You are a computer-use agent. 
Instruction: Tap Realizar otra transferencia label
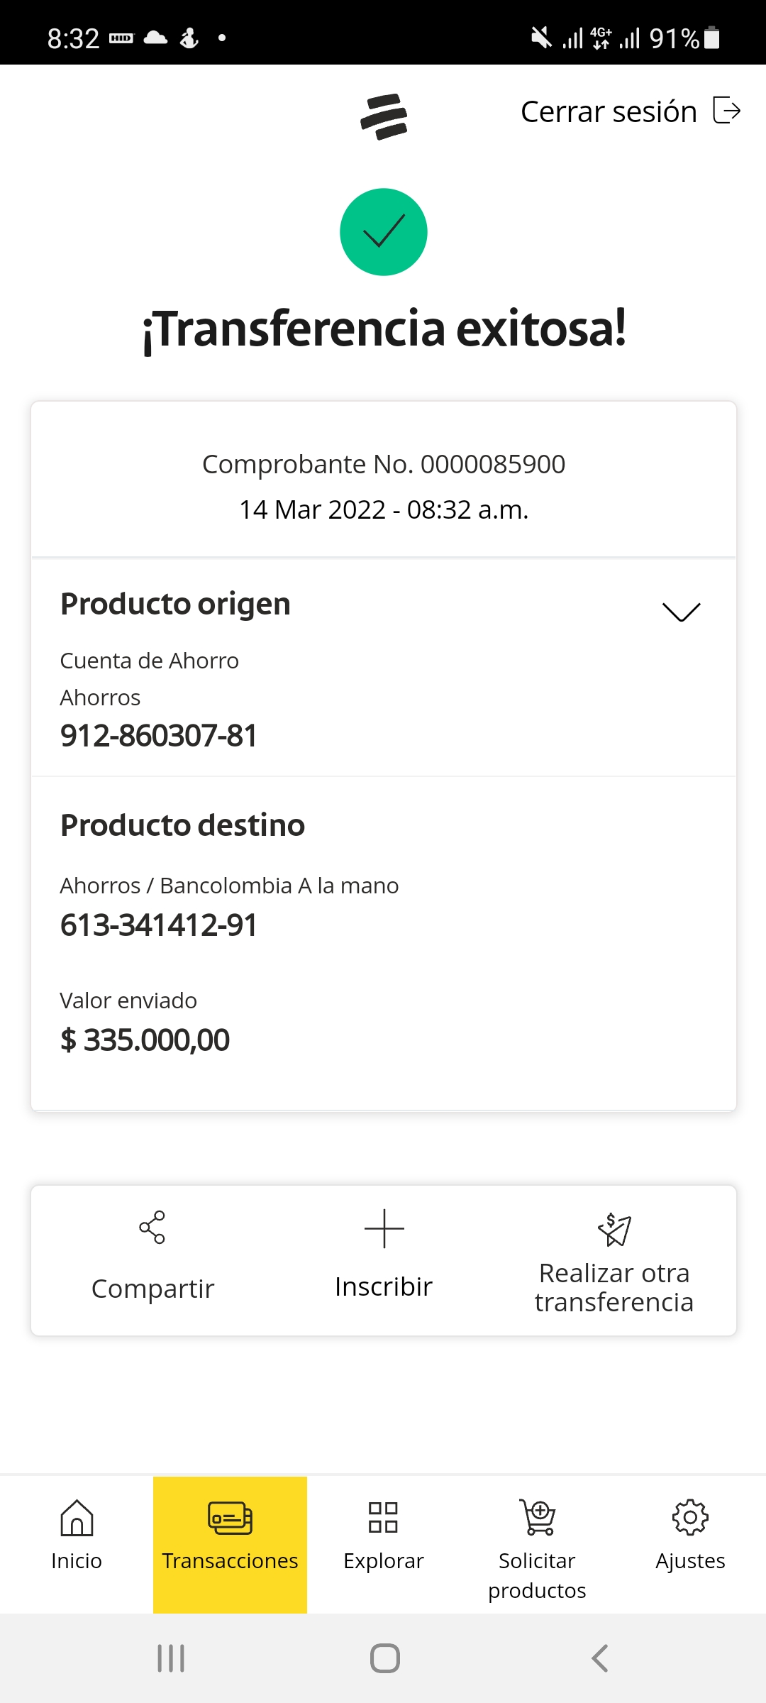pos(614,1288)
